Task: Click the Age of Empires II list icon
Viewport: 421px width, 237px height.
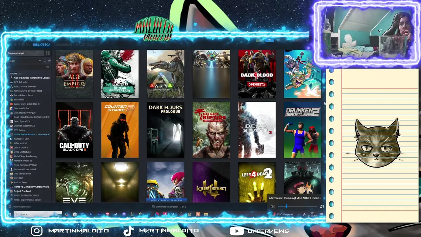Action: point(12,78)
